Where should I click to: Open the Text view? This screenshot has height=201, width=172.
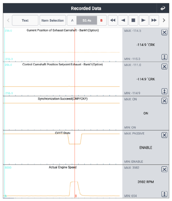[x=25, y=20]
